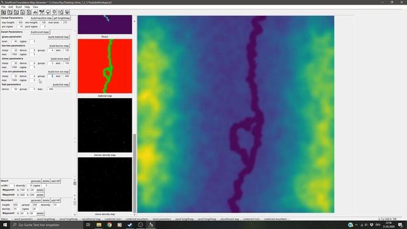Open the Add menu
Screen dimensions: 407x229
coord(11,7)
